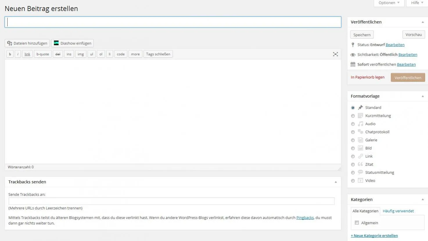428x241 pixels.
Task: Click the Zitat quotation mark icon
Action: [x=360, y=164]
